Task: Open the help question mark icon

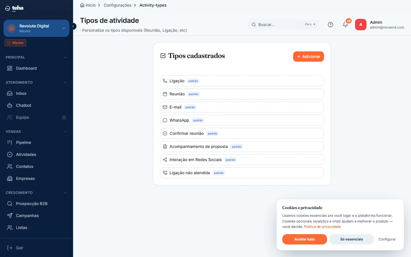Action: coord(330,24)
